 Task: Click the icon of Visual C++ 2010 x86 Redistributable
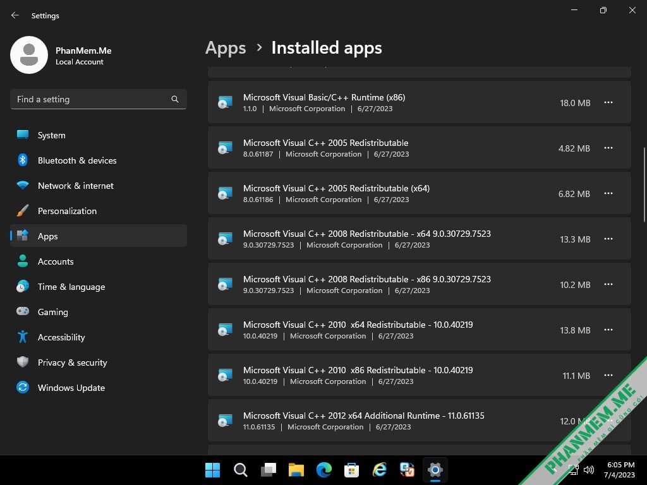click(x=225, y=375)
